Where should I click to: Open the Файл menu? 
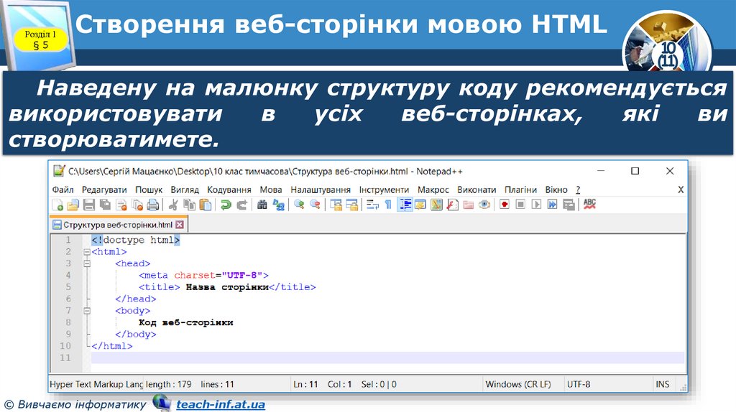pyautogui.click(x=63, y=189)
